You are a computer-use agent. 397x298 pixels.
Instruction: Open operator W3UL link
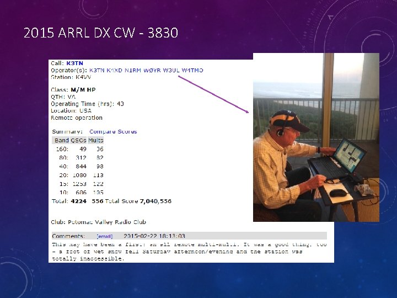171,70
